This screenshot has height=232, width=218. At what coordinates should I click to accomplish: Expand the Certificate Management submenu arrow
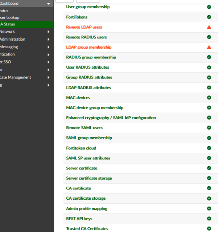pyautogui.click(x=48, y=78)
